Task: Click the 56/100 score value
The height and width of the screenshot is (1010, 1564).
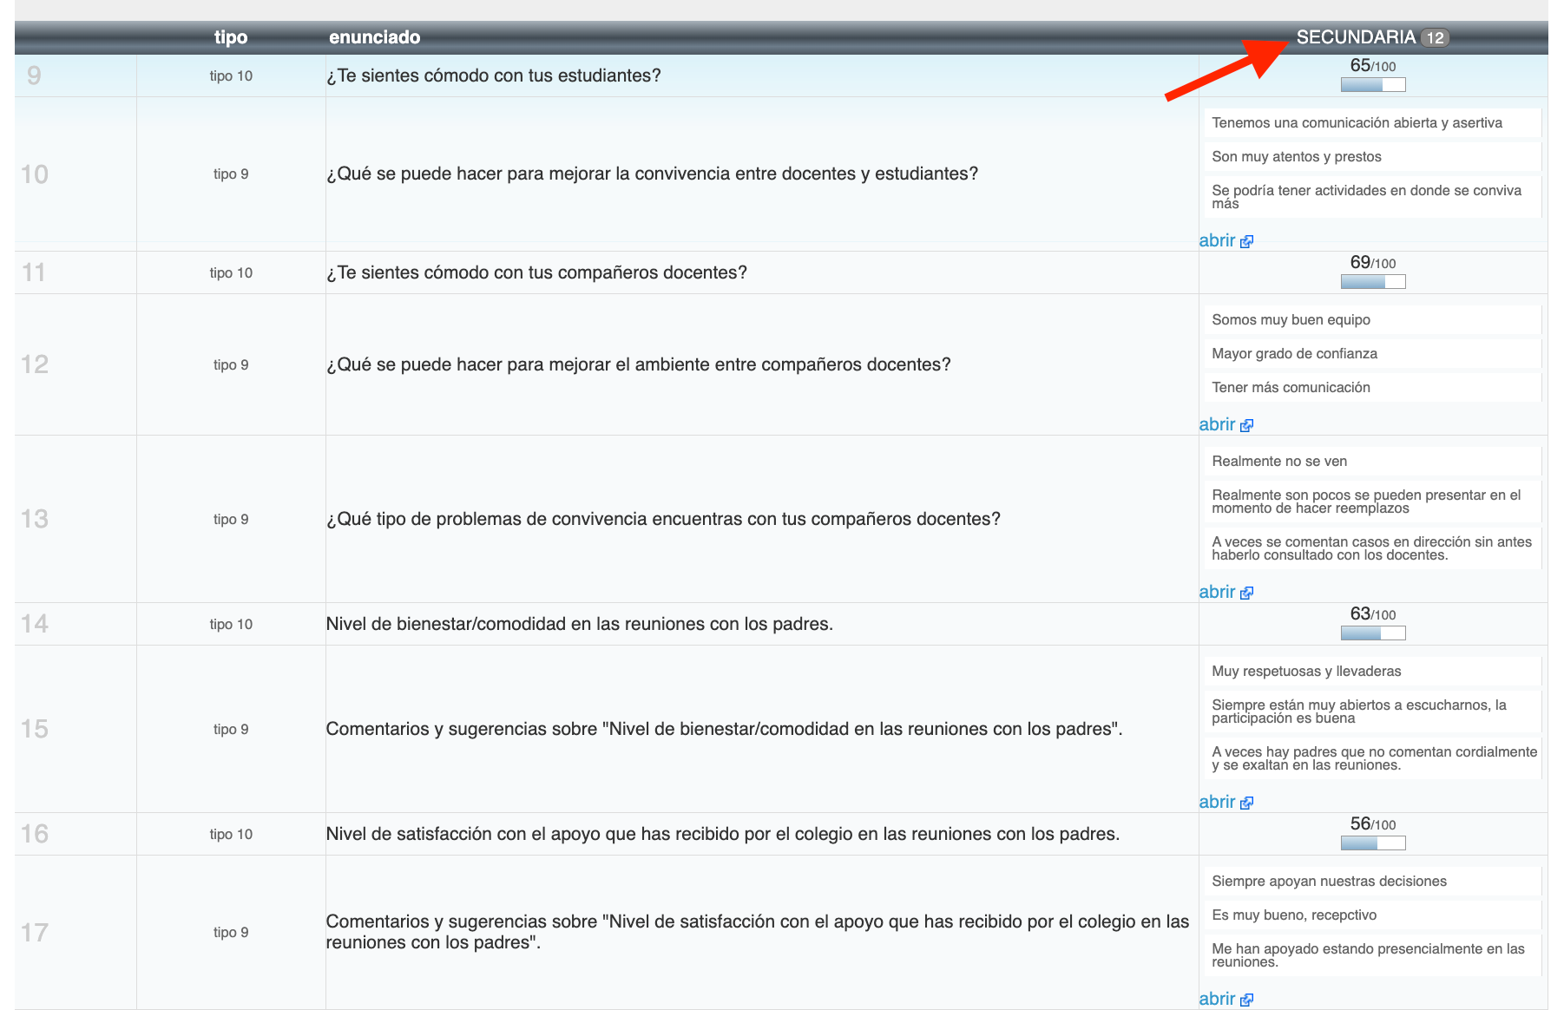Action: point(1373,824)
